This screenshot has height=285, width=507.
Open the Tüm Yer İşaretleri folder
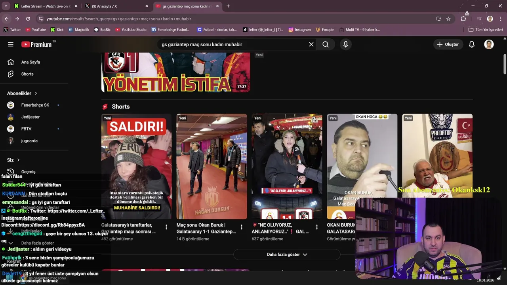coord(486,30)
